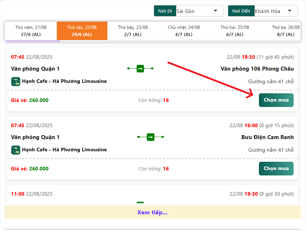Click destination text Văn phòng 106 Phong Châu
Viewport: 307px width, 232px height.
pos(257,69)
